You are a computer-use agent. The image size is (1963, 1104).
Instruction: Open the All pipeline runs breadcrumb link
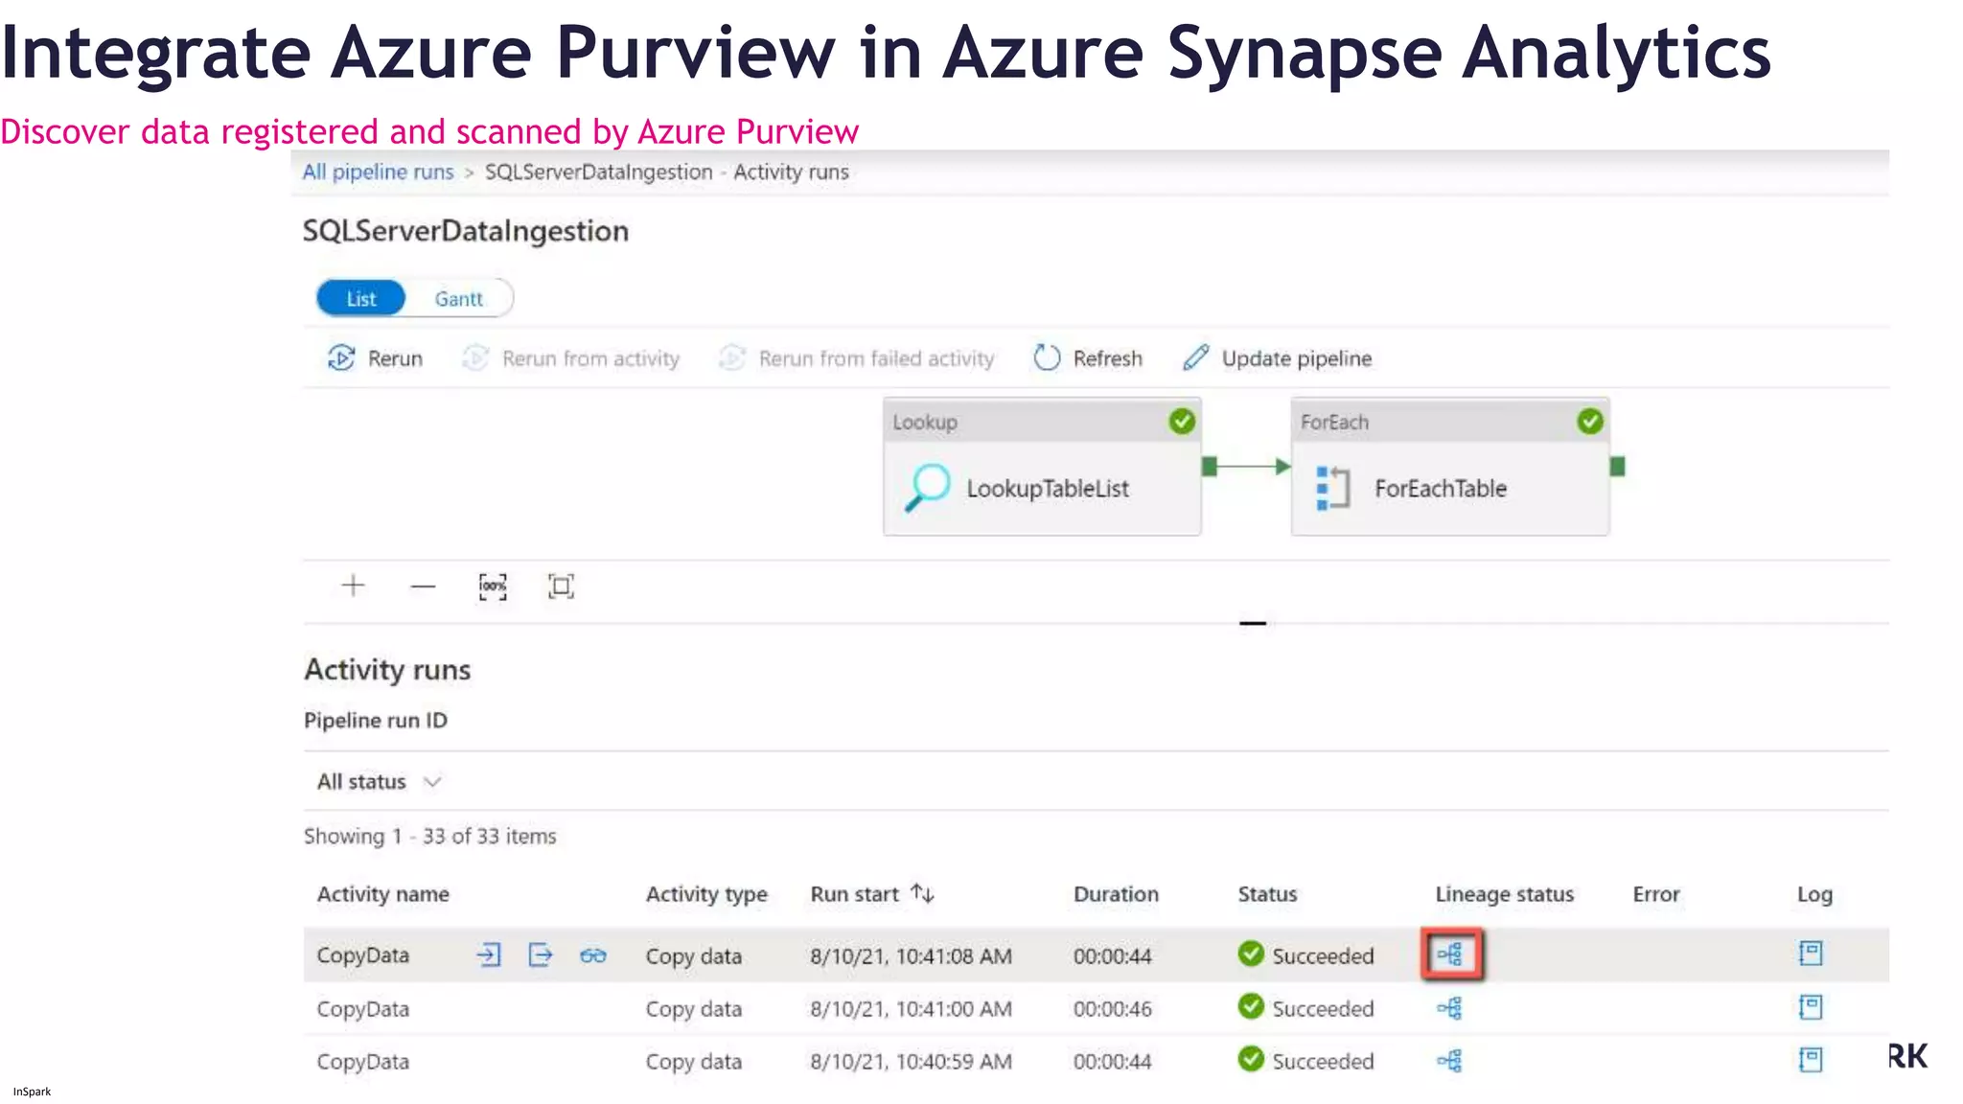(378, 172)
